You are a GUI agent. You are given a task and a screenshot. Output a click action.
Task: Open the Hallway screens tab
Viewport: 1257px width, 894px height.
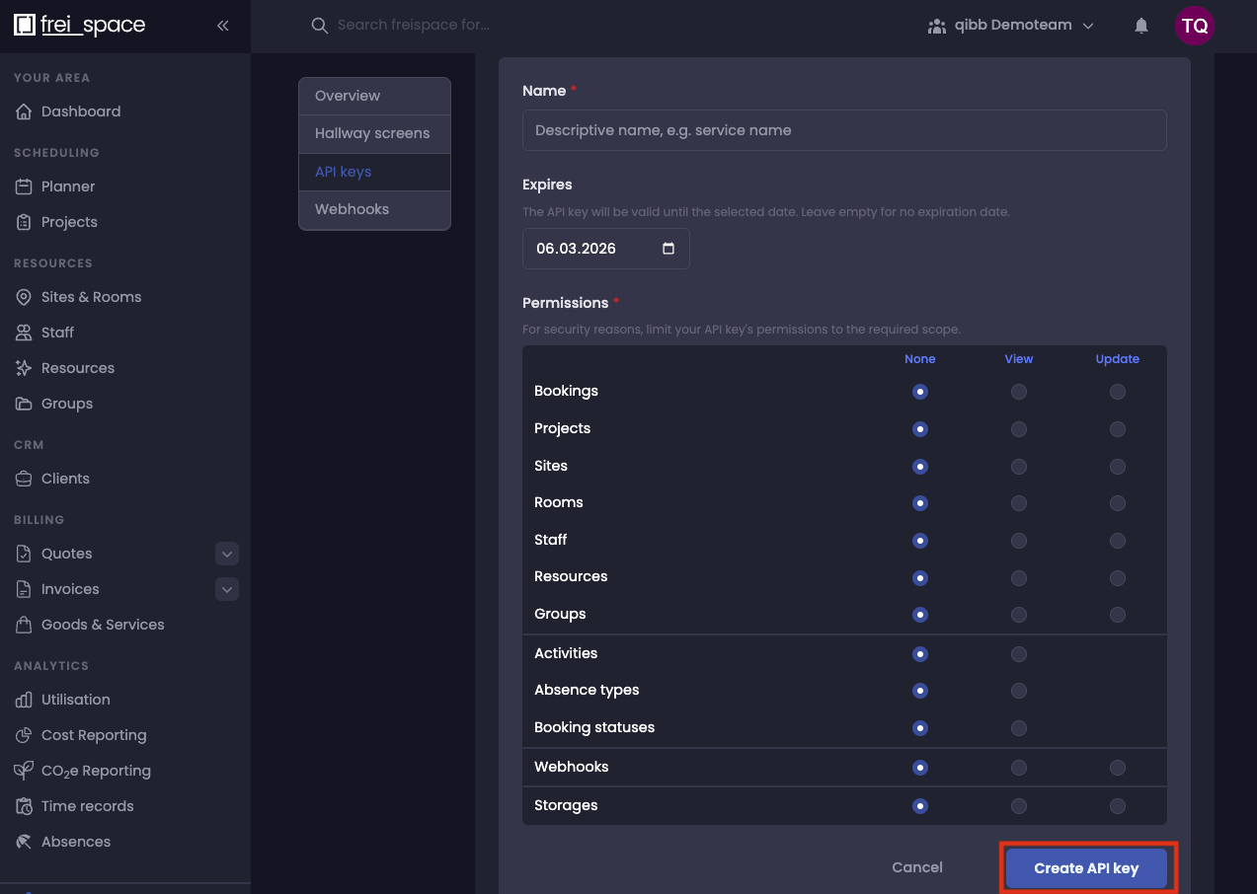pyautogui.click(x=372, y=133)
